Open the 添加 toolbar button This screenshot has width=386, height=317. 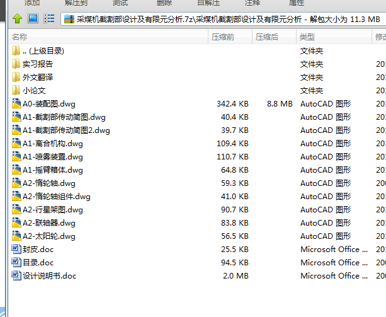pos(32,3)
